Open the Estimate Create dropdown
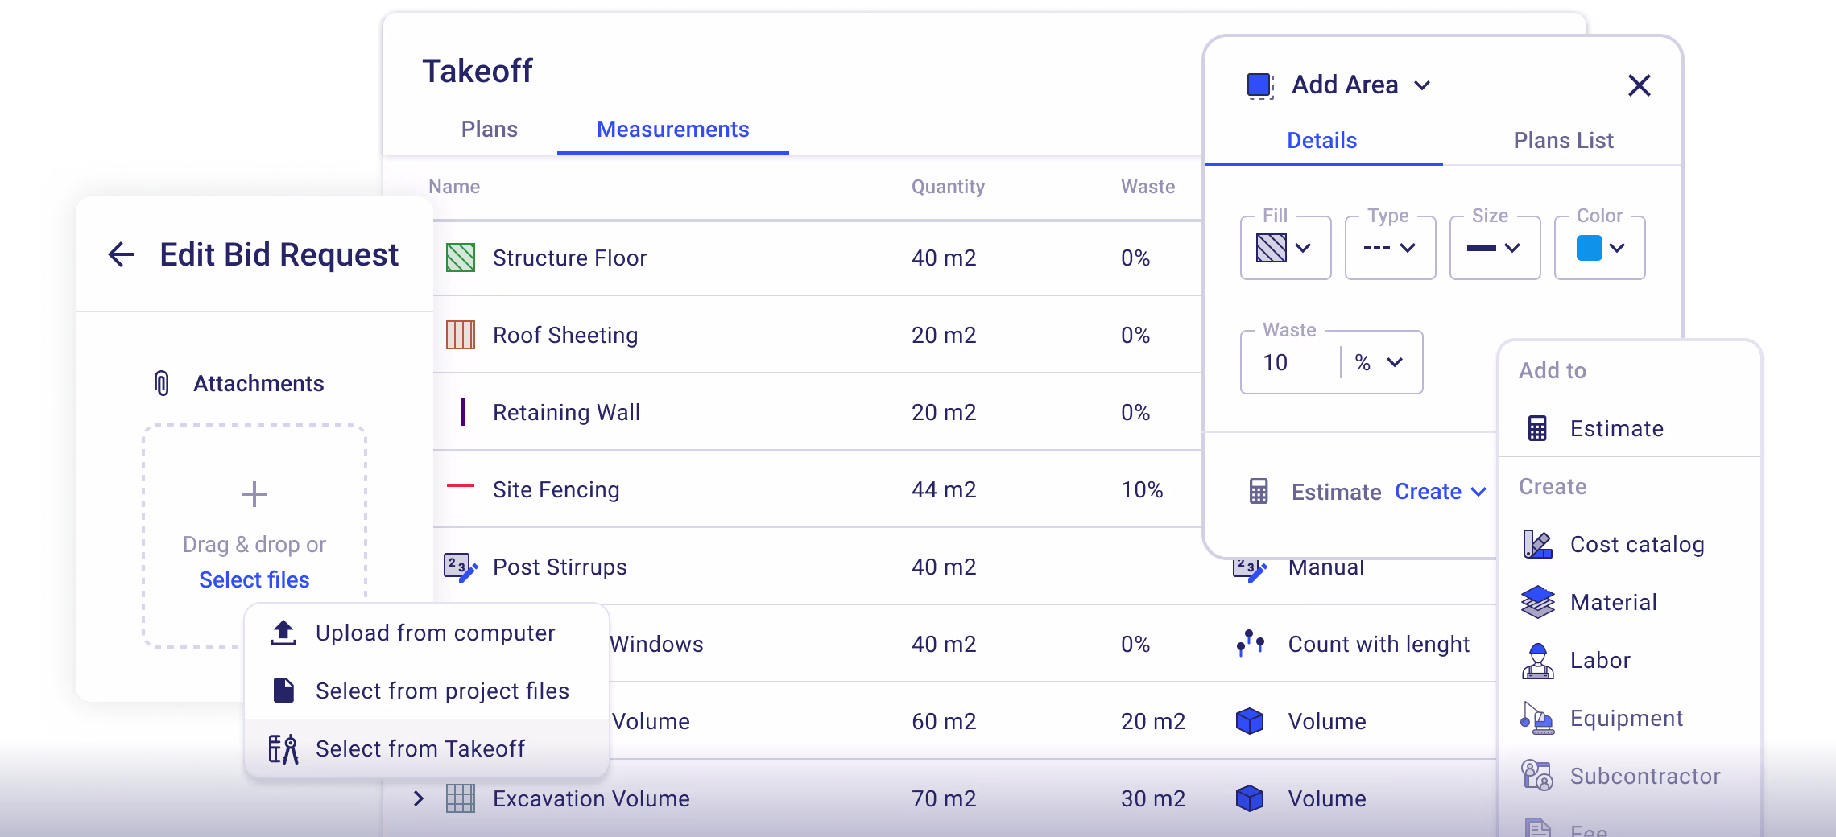The width and height of the screenshot is (1836, 837). (x=1440, y=491)
